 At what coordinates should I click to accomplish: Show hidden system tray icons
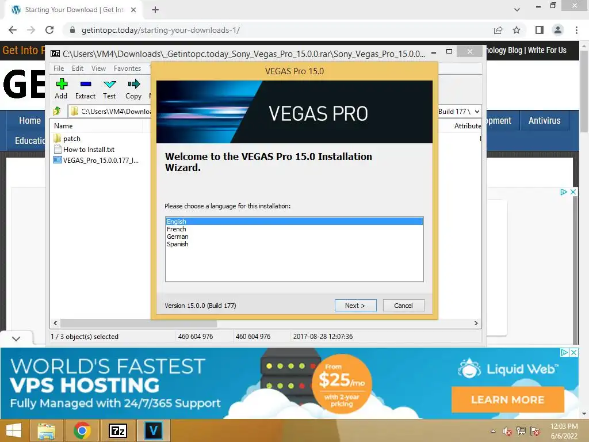[493, 431]
